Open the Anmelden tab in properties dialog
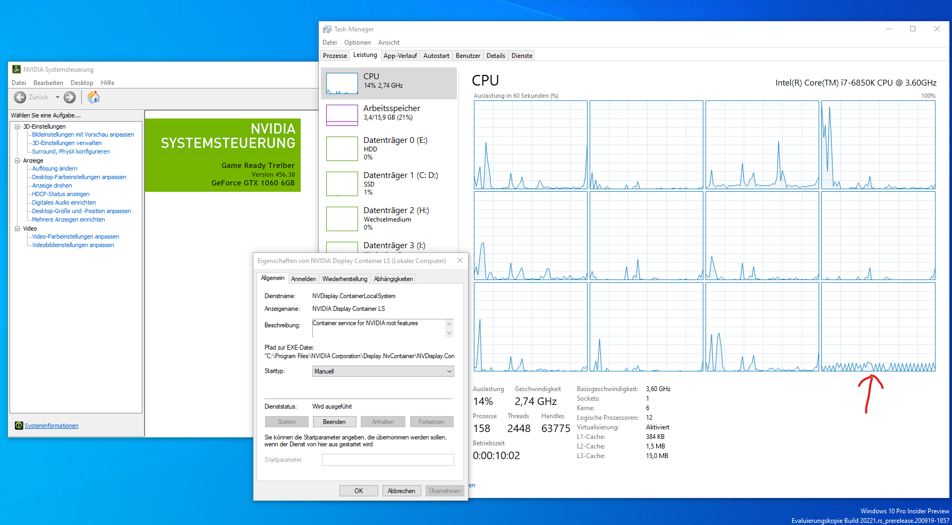The width and height of the screenshot is (952, 525). (x=303, y=279)
